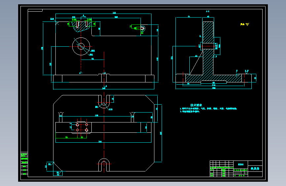286x186 pixels.
Task: Click the green revision table at left margin
Action: click(24, 164)
